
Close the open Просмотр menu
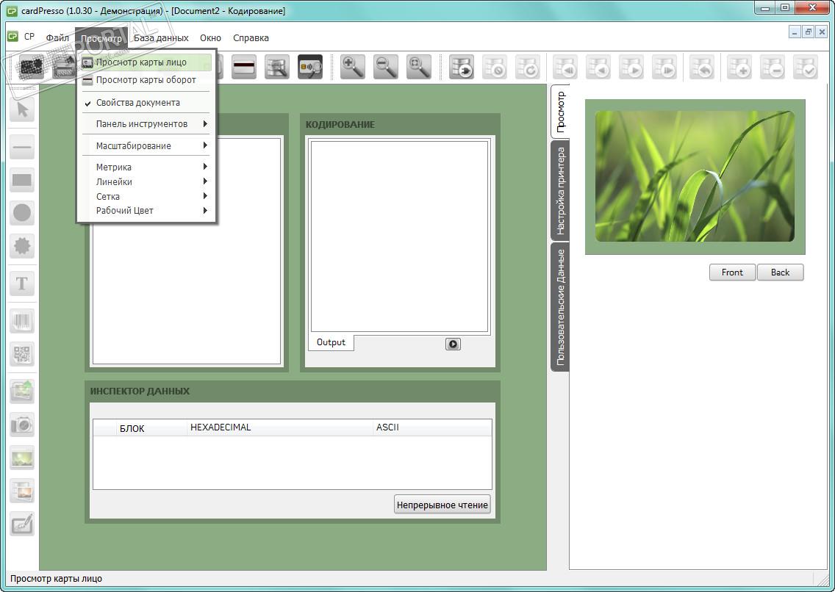[x=101, y=38]
